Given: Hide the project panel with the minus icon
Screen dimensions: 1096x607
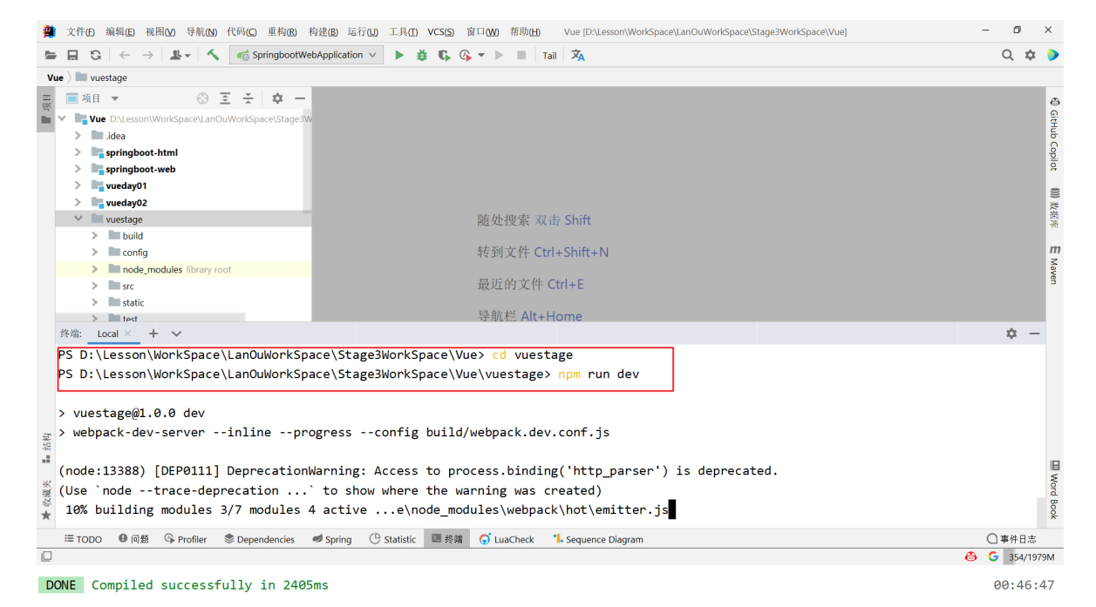Looking at the screenshot, I should [x=300, y=98].
